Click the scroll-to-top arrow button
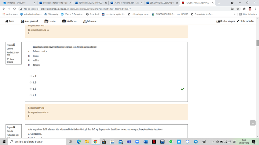Image resolution: width=259 pixels, height=145 pixels. (253, 123)
